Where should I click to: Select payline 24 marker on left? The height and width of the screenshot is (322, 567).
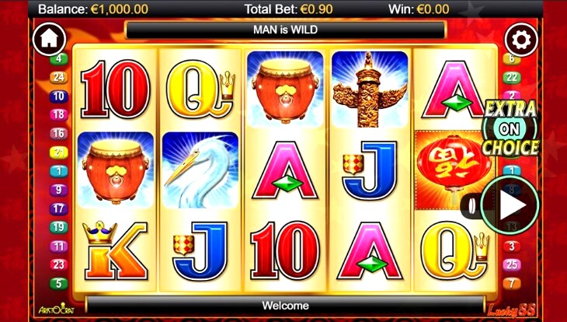pos(58,78)
